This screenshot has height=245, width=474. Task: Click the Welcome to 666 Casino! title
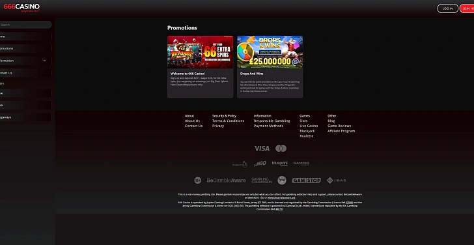188,74
